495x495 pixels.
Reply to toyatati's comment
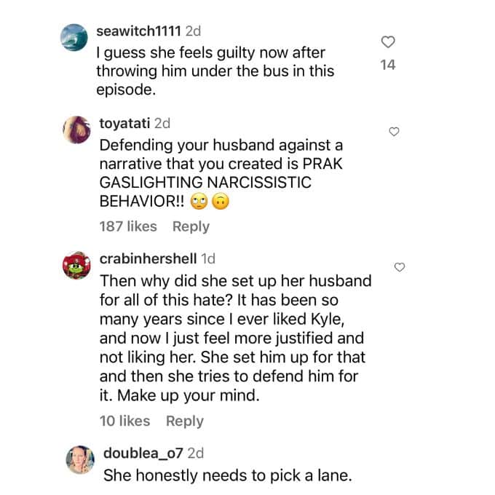point(191,226)
